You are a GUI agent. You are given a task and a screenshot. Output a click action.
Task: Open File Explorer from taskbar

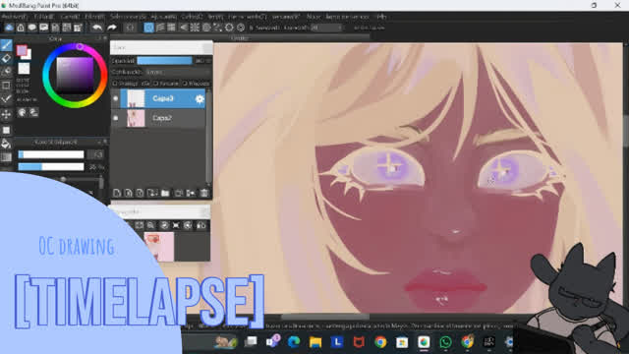(x=315, y=342)
